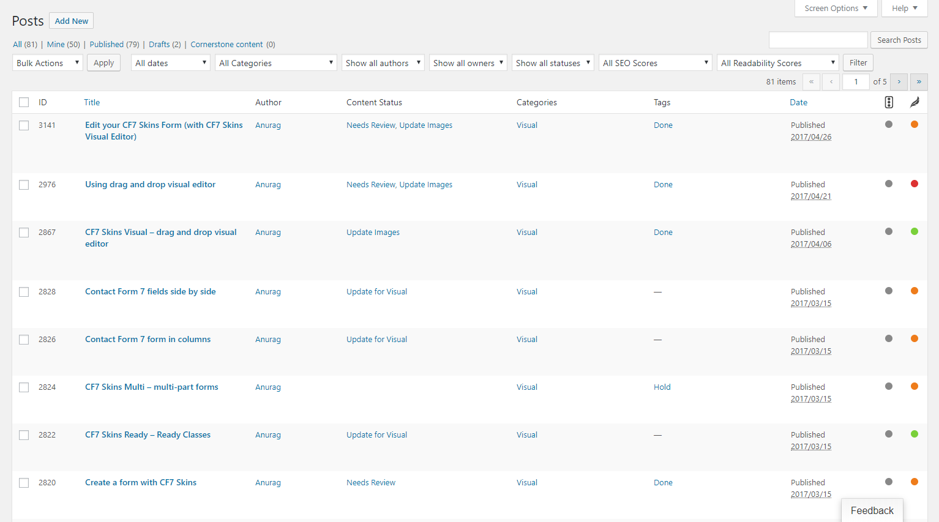Tick the select-all checkbox in header row

pyautogui.click(x=24, y=102)
